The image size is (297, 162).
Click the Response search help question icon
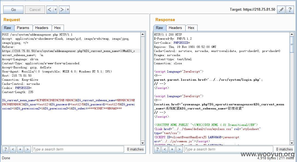(157, 149)
